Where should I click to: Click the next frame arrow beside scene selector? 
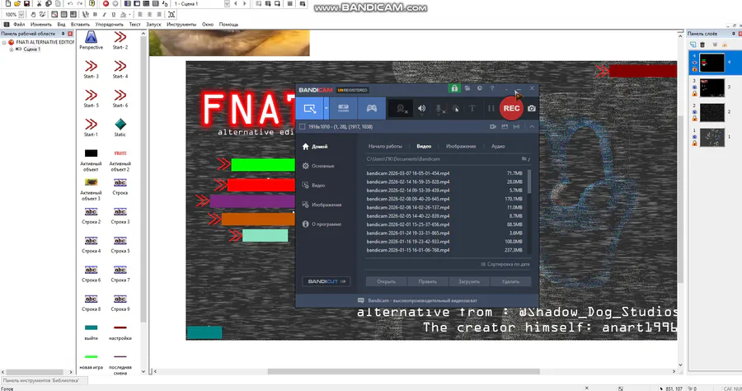click(245, 3)
